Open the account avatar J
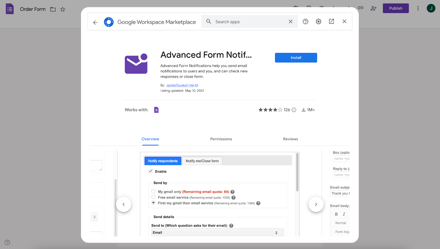Image resolution: width=440 pixels, height=249 pixels. (x=431, y=8)
